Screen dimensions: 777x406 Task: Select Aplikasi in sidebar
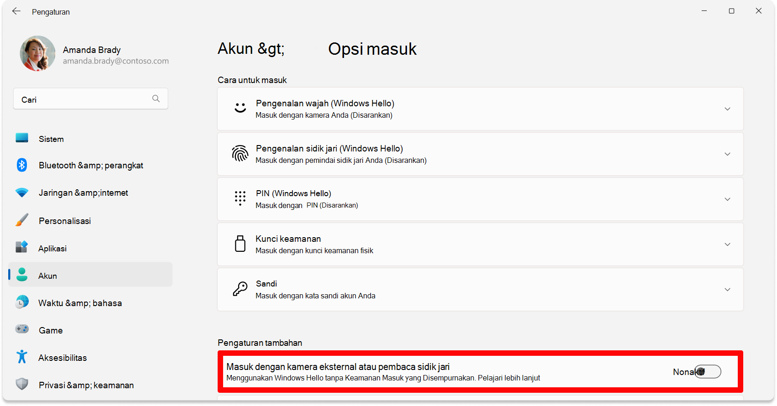(90, 248)
